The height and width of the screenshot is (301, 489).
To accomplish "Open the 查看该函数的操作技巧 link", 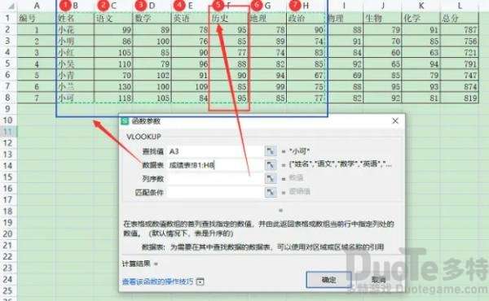I will click(x=157, y=281).
